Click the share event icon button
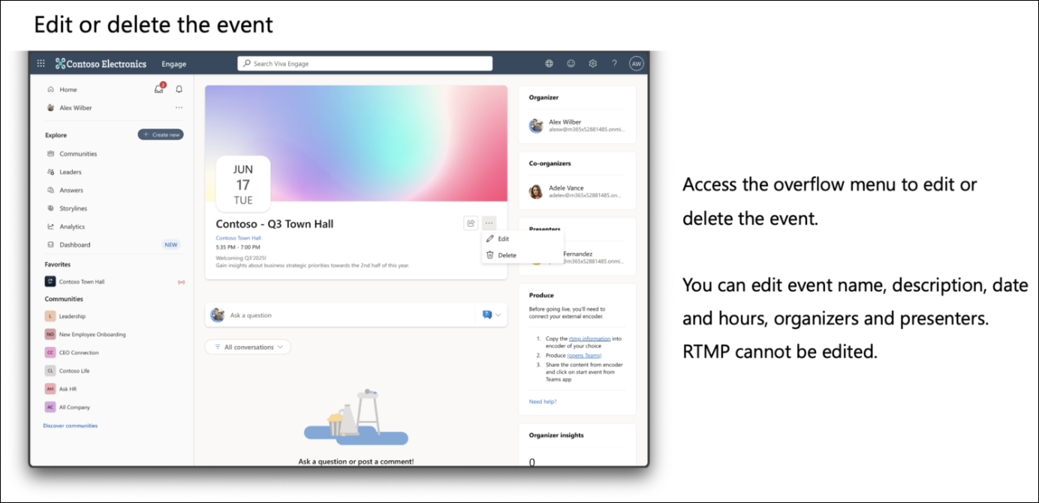Viewport: 1039px width, 503px height. [471, 223]
